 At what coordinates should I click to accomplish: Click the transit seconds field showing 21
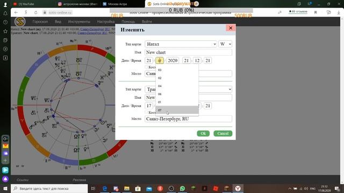click(x=207, y=106)
